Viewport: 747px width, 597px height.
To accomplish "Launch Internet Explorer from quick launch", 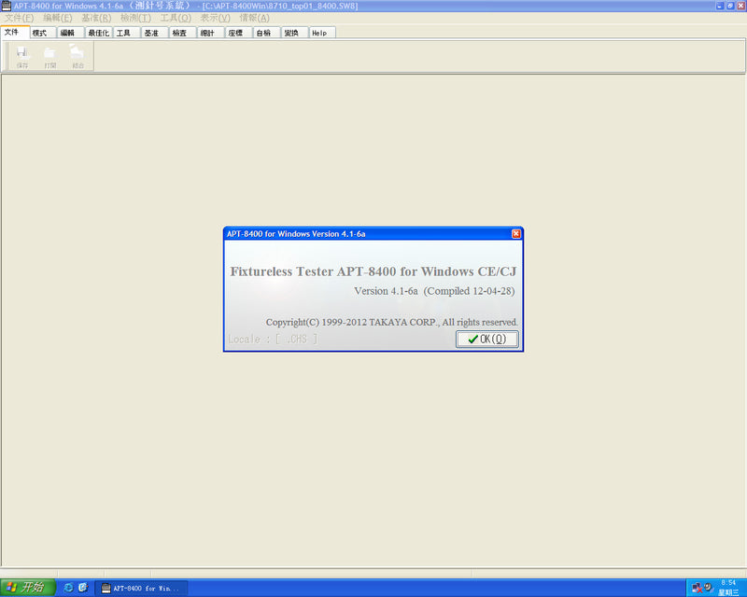I will (68, 588).
